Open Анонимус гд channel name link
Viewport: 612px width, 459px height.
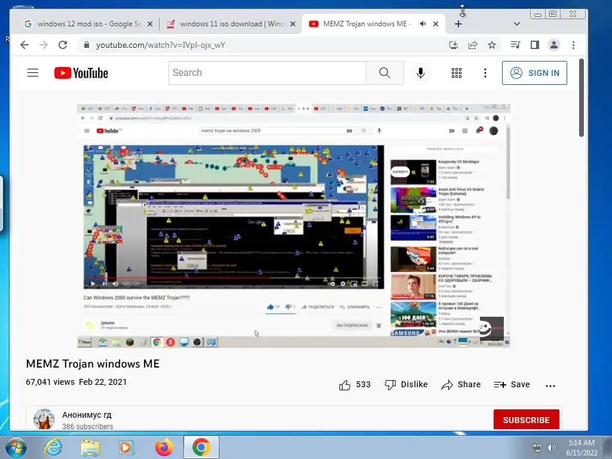tap(87, 415)
